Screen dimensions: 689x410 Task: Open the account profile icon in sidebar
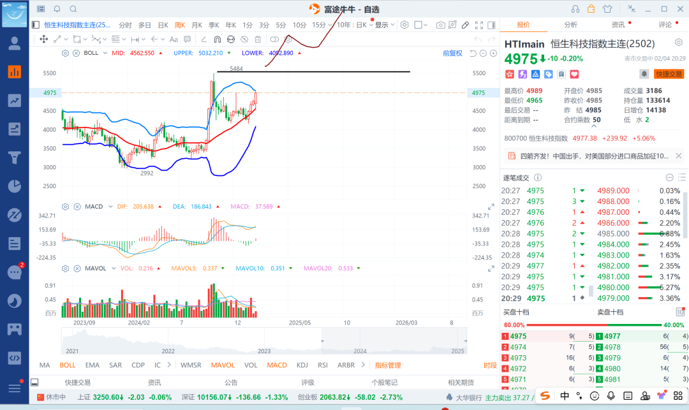pyautogui.click(x=15, y=43)
